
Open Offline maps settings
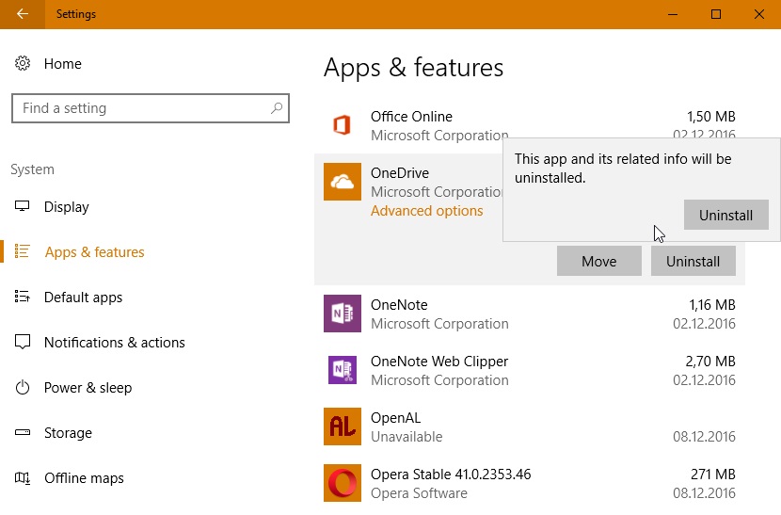pos(84,478)
